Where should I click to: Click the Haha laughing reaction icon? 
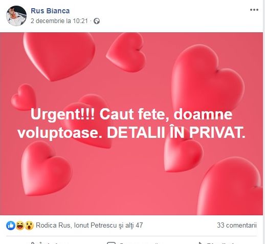[20, 226]
